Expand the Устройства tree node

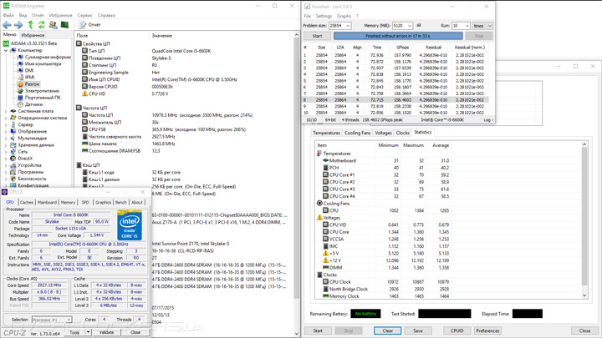pyautogui.click(x=6, y=165)
